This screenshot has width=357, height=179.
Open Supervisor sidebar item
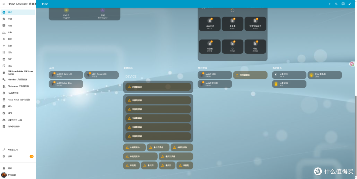point(18,120)
